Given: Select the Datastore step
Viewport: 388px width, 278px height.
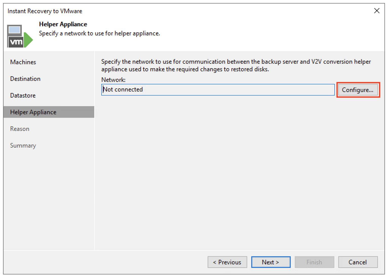Looking at the screenshot, I should [23, 96].
